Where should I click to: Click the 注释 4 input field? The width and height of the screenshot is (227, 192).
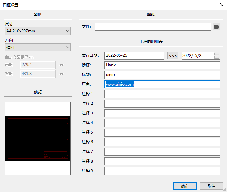pos(162,123)
